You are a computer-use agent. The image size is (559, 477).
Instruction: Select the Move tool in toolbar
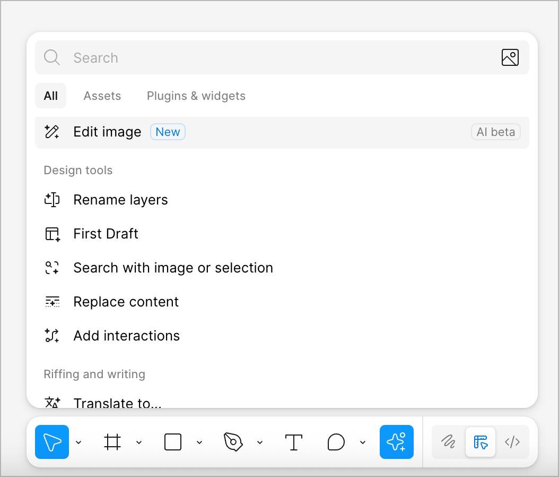point(52,442)
